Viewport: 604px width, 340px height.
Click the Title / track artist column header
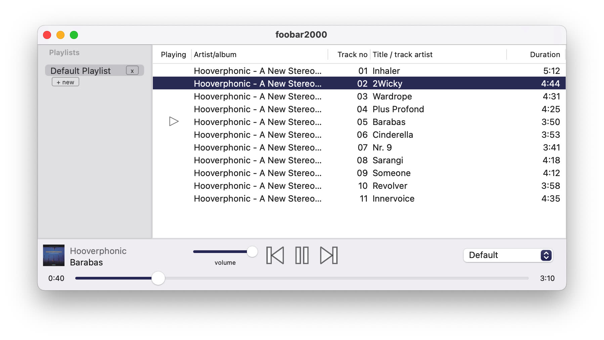tap(402, 54)
